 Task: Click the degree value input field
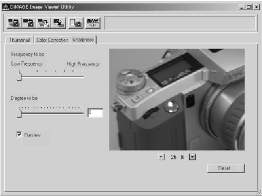tap(95, 113)
